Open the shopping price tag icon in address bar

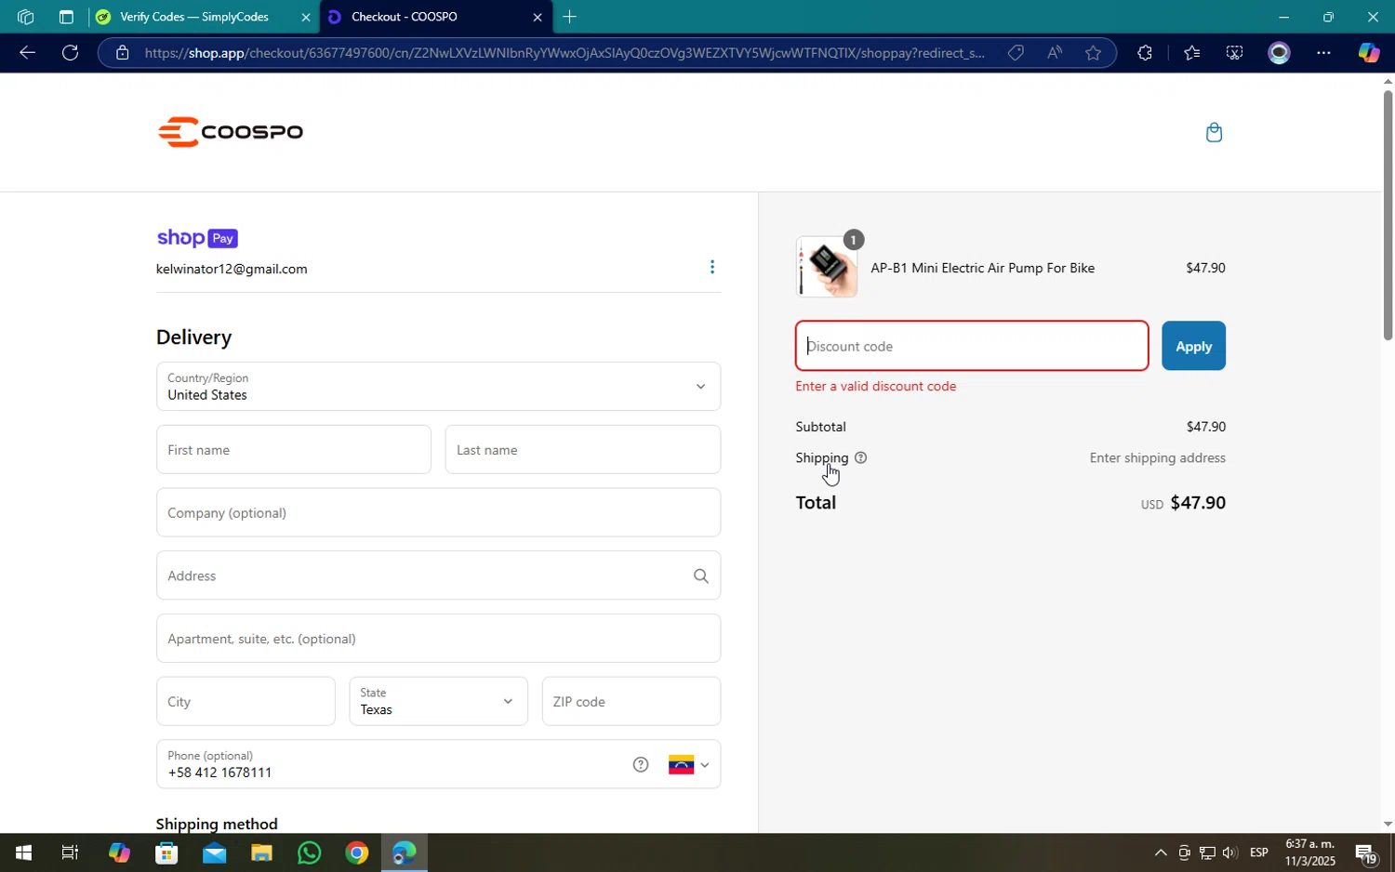pyautogui.click(x=1016, y=53)
